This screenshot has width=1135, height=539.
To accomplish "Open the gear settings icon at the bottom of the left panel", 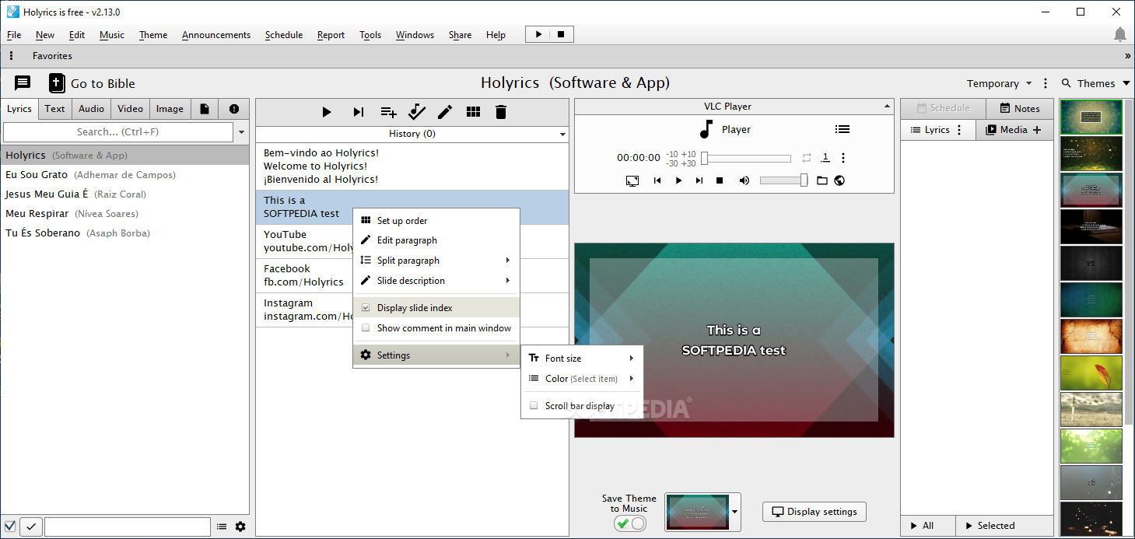I will 240,527.
